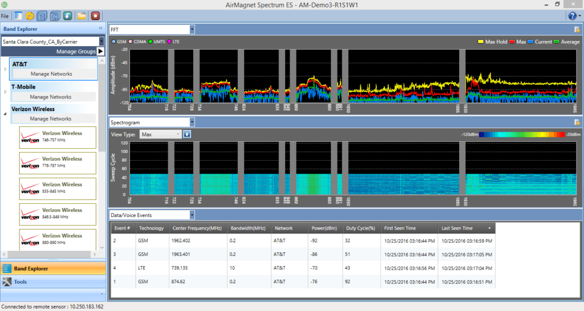Select event row with frequency 874.62

[303, 281]
